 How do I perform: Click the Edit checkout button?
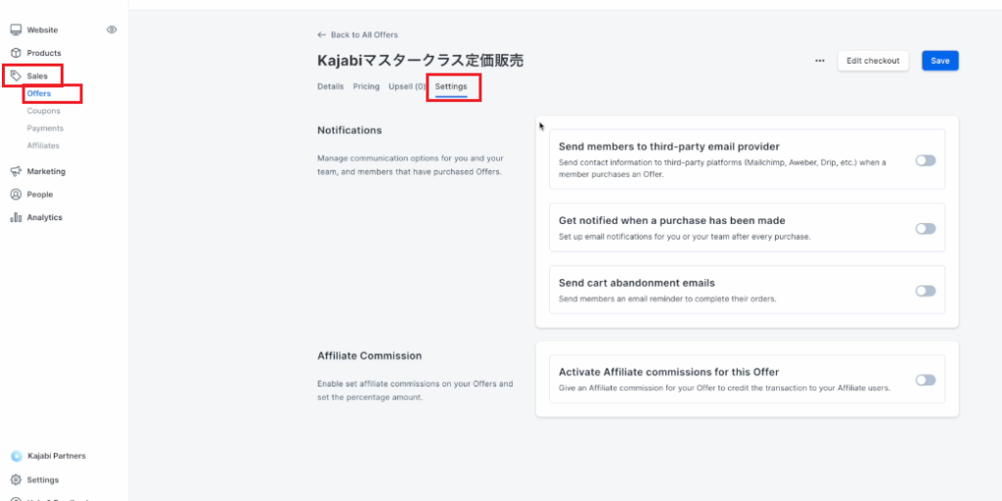(873, 61)
